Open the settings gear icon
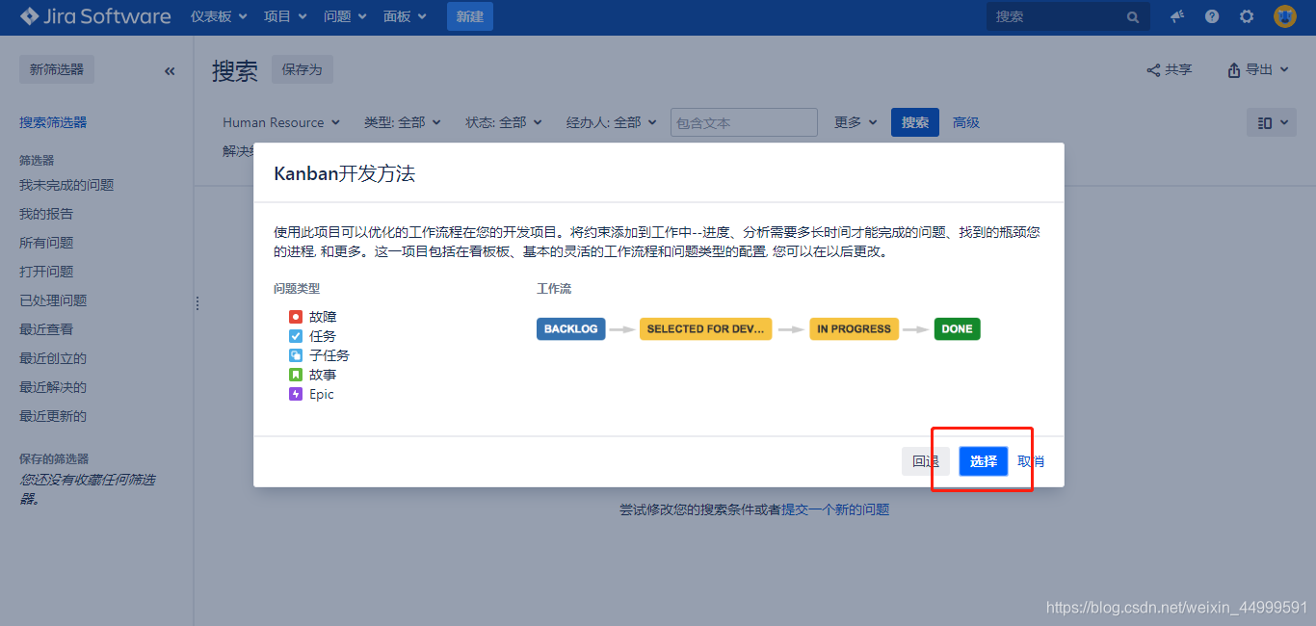This screenshot has height=626, width=1316. pyautogui.click(x=1247, y=16)
